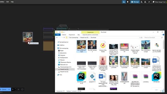167x94 pixels.
Task: Select the flux_dev_example image file
Action: [x=92, y=46]
